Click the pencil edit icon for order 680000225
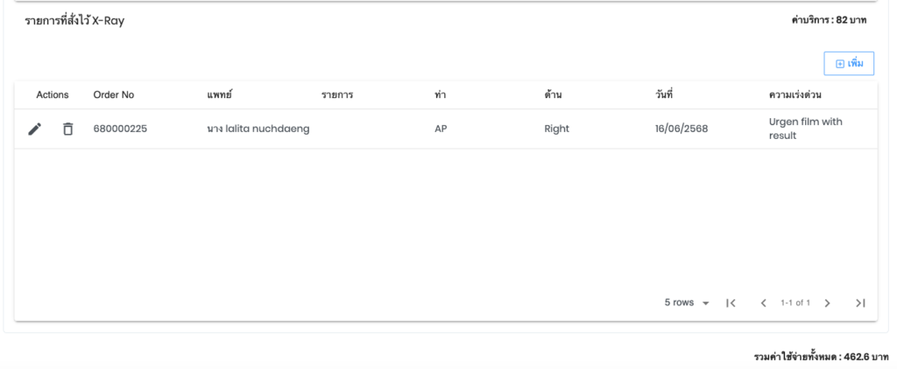The image size is (897, 369). [34, 129]
